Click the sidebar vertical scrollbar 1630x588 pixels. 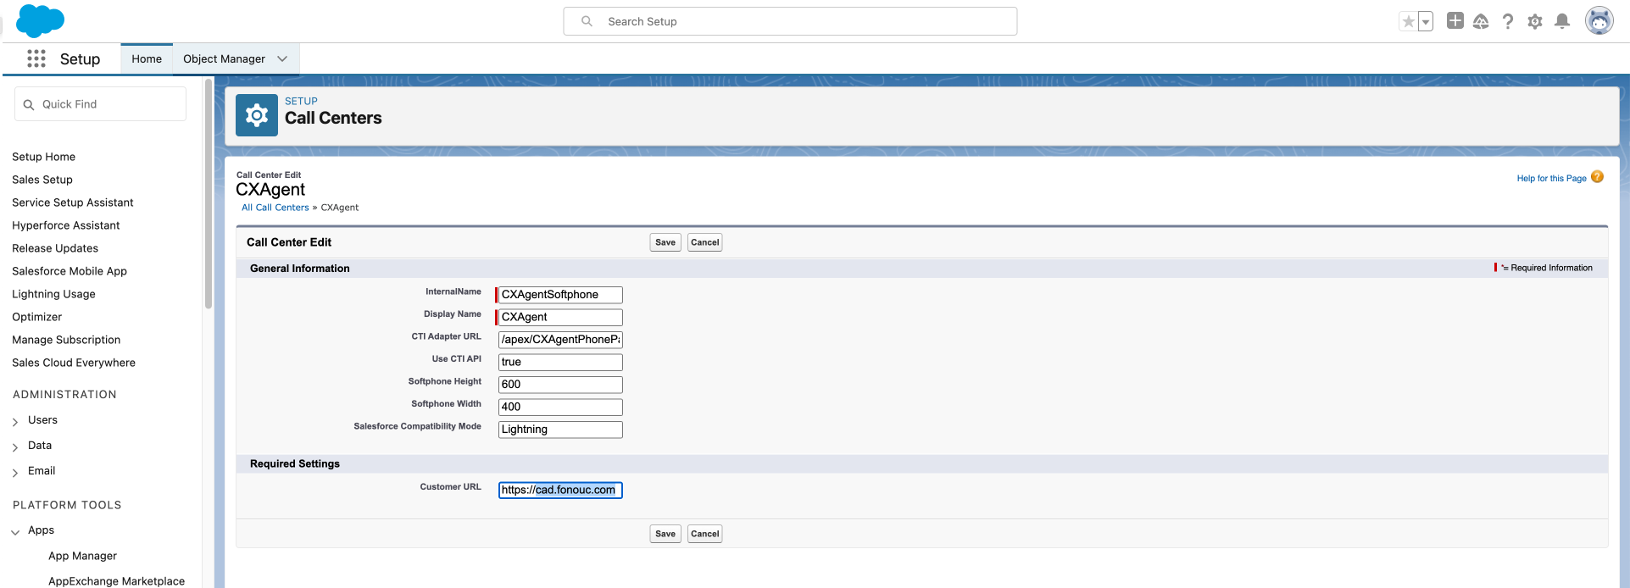click(x=208, y=195)
